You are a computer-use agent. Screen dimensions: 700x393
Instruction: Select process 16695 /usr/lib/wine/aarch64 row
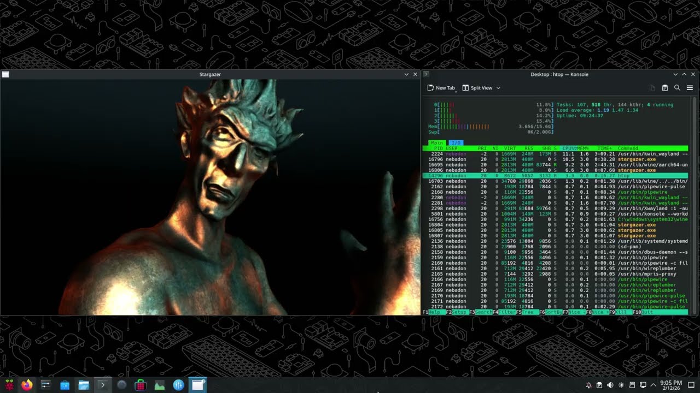[555, 165]
